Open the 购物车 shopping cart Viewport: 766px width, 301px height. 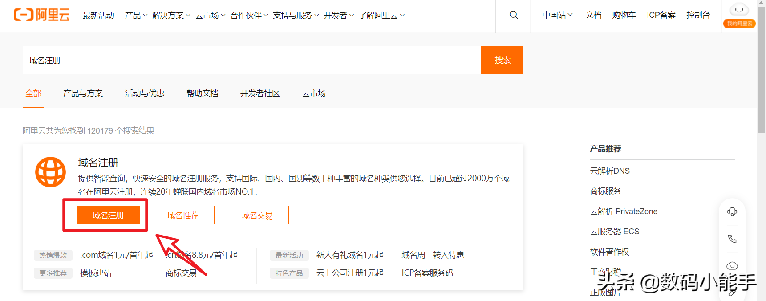click(x=624, y=15)
